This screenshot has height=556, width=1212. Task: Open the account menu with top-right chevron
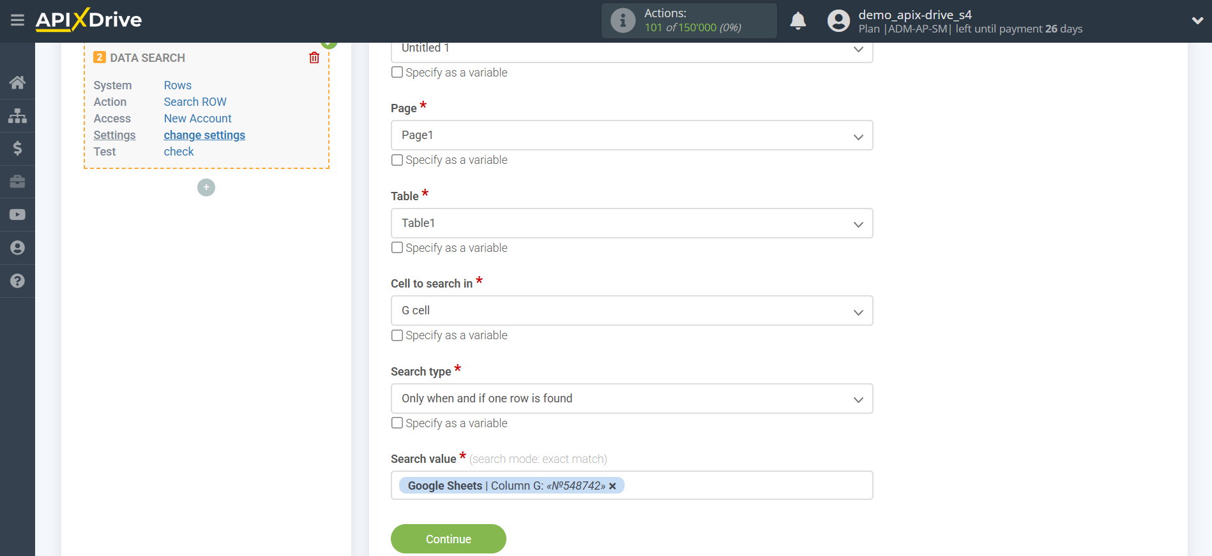1197,20
